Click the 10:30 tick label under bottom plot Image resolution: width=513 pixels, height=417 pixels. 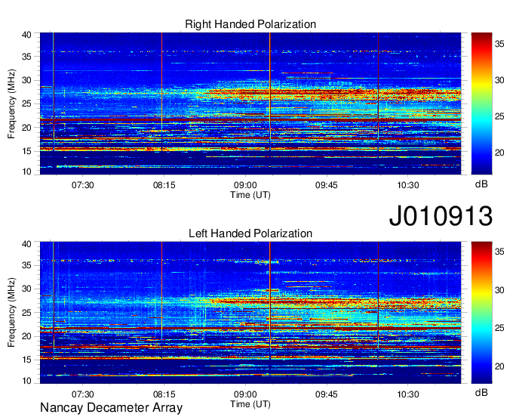(407, 394)
